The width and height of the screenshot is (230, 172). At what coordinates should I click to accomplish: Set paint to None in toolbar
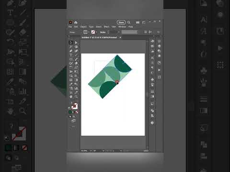coord(77,112)
